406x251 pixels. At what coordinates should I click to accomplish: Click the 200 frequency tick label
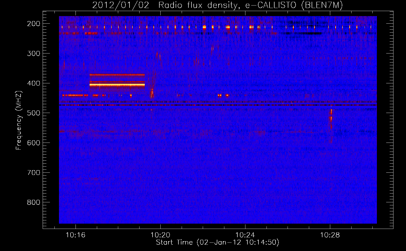tap(33, 24)
